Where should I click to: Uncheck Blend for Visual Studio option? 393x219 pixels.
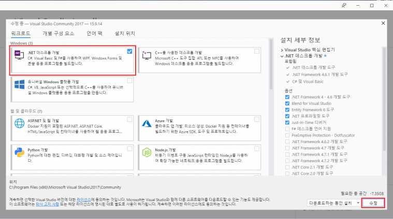tap(287, 103)
